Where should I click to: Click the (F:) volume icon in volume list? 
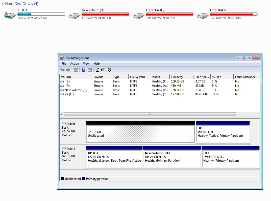62,86
